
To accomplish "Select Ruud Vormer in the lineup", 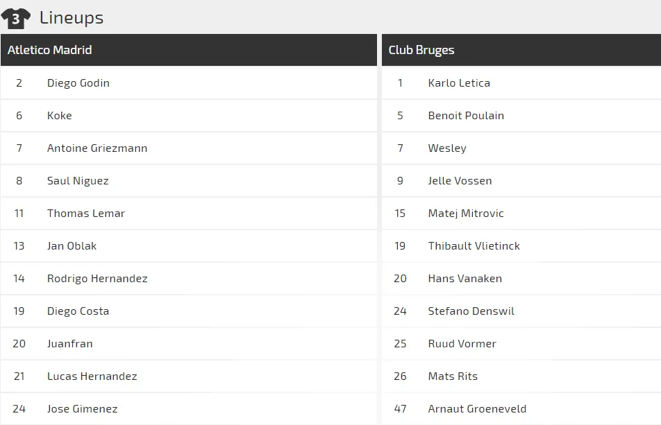I will click(x=462, y=343).
